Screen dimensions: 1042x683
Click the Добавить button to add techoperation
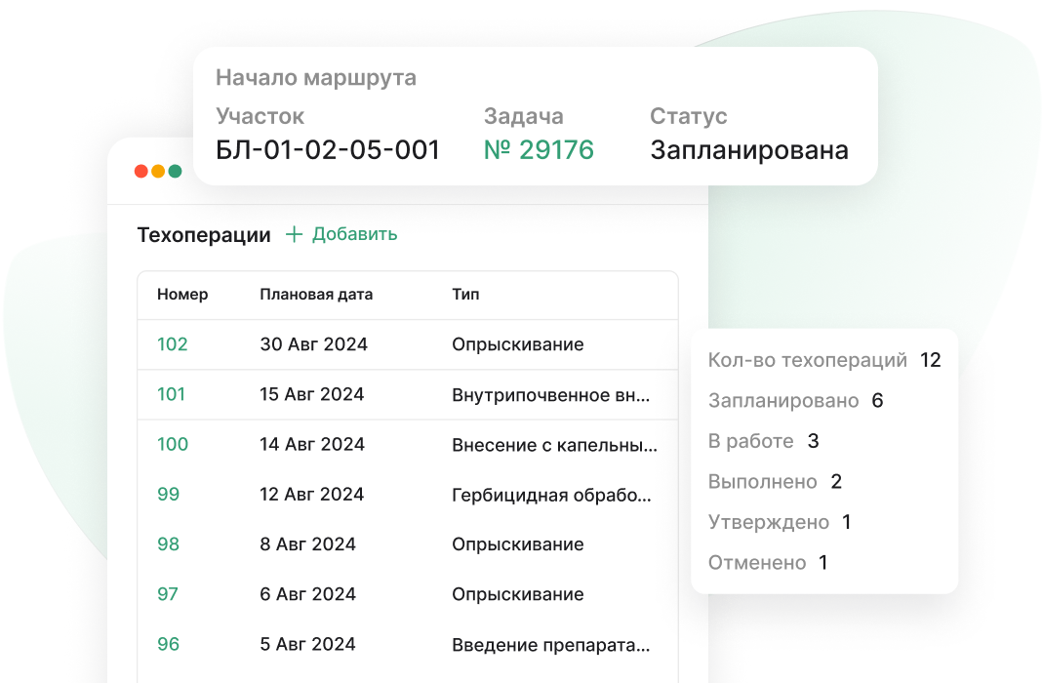[354, 234]
